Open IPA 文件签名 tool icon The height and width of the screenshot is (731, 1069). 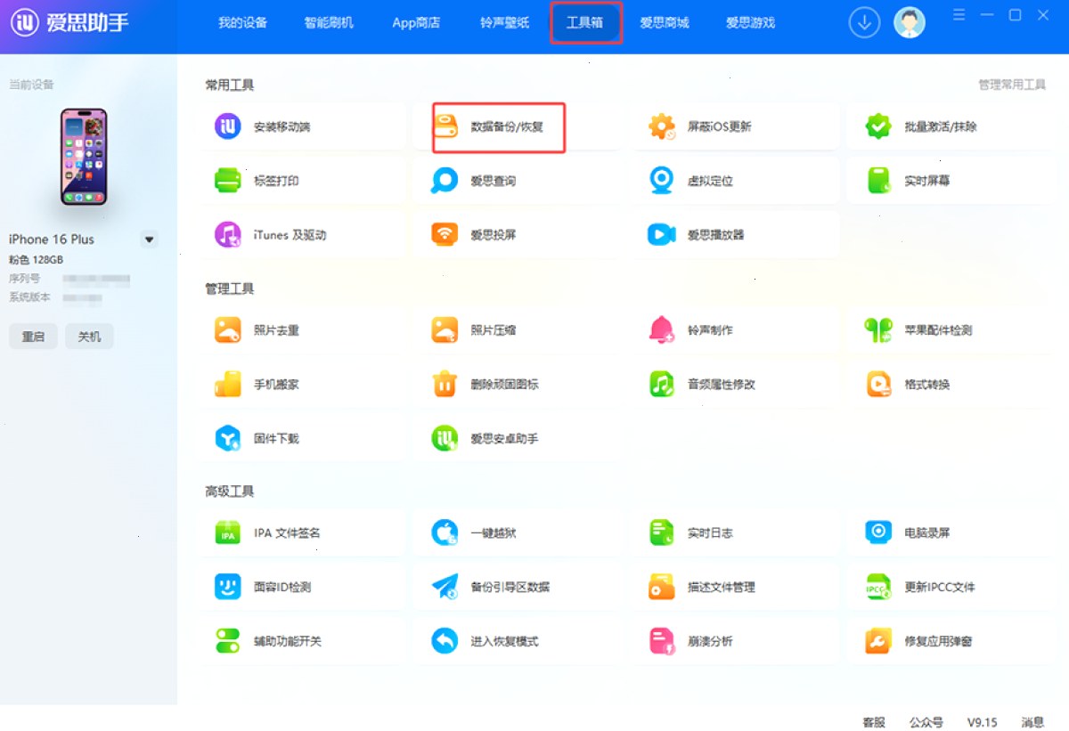[228, 533]
